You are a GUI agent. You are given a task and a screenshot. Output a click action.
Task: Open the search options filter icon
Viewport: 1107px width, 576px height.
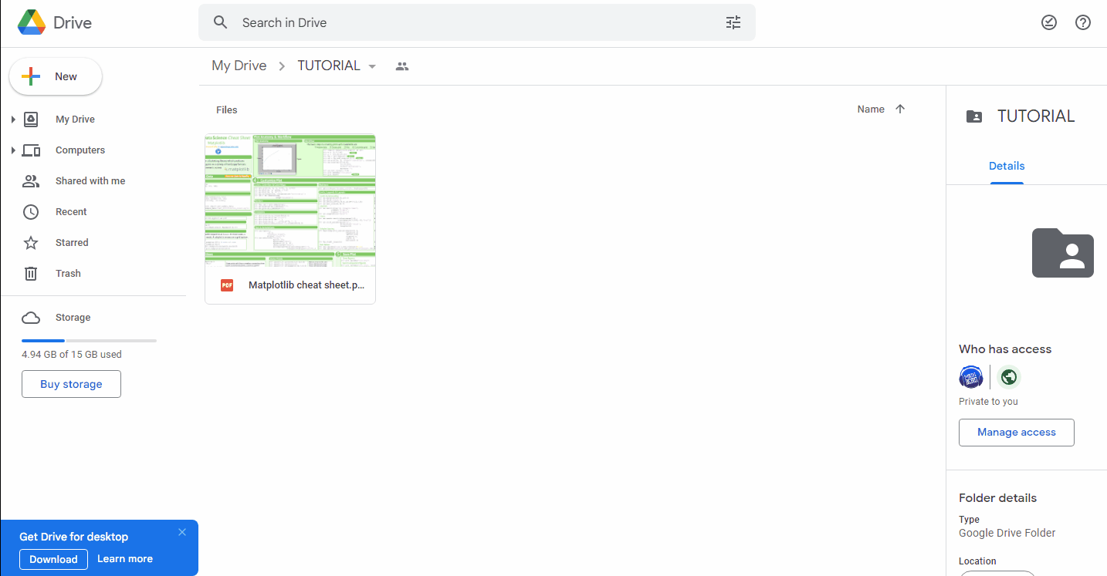(x=733, y=22)
